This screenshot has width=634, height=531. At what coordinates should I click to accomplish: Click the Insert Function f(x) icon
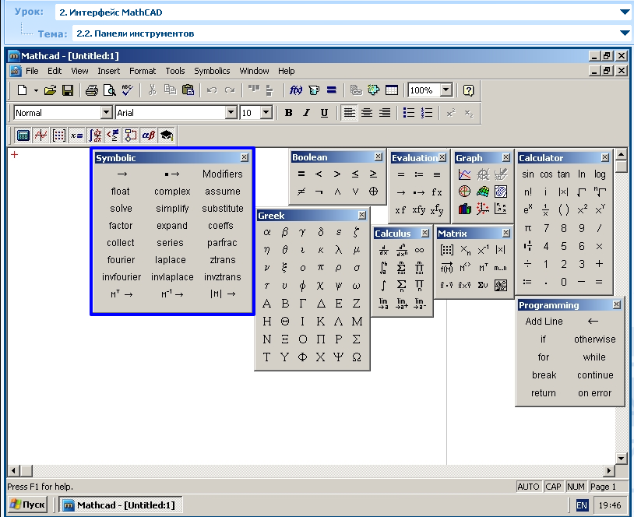point(295,90)
